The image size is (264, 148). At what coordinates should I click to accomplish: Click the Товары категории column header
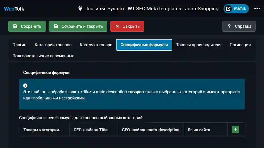[x=43, y=130]
